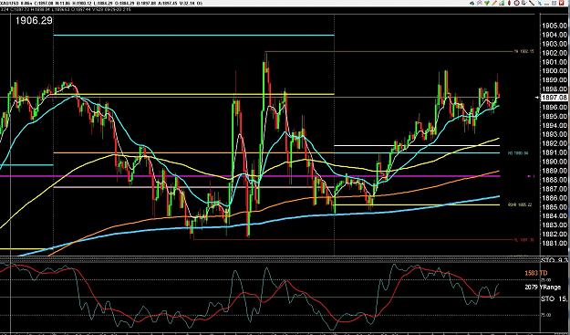Click the STO 9.3 stochastic label
Image resolution: width=570 pixels, height=335 pixels.
554,260
